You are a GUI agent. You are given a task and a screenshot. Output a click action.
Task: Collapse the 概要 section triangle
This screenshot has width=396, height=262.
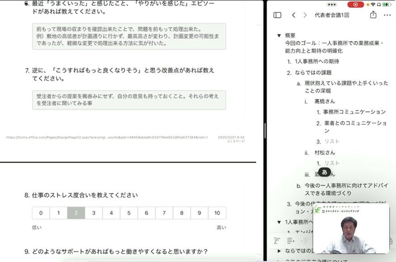279,35
